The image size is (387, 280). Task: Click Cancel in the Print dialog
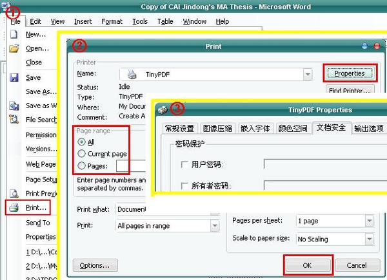click(357, 265)
